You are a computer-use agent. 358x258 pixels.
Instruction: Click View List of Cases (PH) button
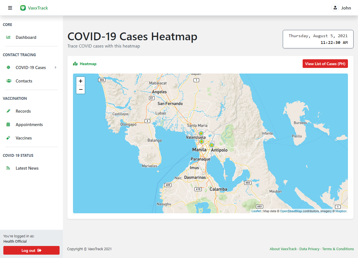(325, 64)
